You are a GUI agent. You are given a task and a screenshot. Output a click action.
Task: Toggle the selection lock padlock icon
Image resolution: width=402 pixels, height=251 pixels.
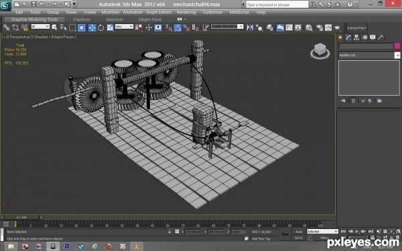[170, 232]
